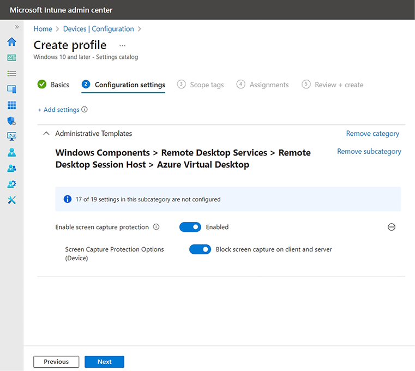Collapse the Administrative Templates category
Image resolution: width=415 pixels, height=371 pixels.
(46, 134)
